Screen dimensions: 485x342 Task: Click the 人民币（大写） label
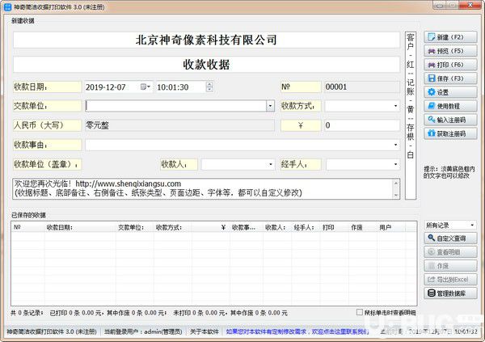tap(47, 125)
